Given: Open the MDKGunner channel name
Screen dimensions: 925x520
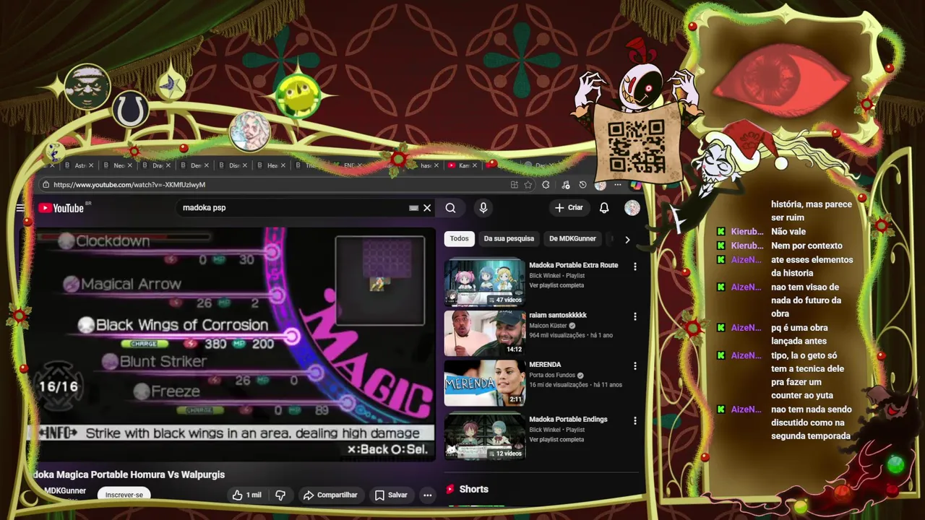Looking at the screenshot, I should point(65,491).
